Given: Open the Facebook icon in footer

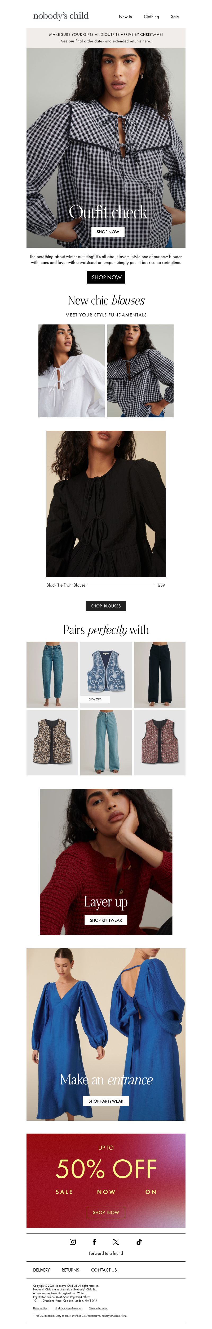Looking at the screenshot, I should click(x=94, y=1241).
